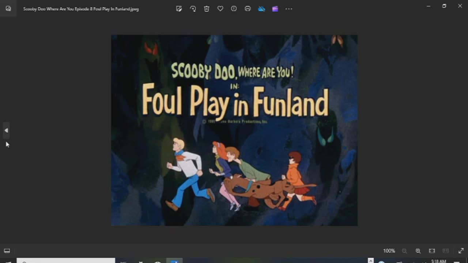Click the OneDrive cloud sync icon

tap(262, 8)
